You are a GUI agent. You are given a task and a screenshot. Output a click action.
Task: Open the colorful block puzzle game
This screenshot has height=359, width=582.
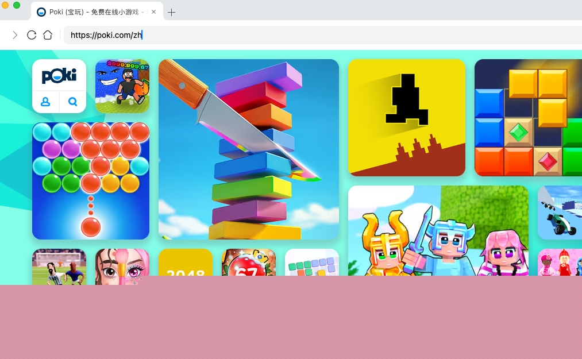(528, 117)
